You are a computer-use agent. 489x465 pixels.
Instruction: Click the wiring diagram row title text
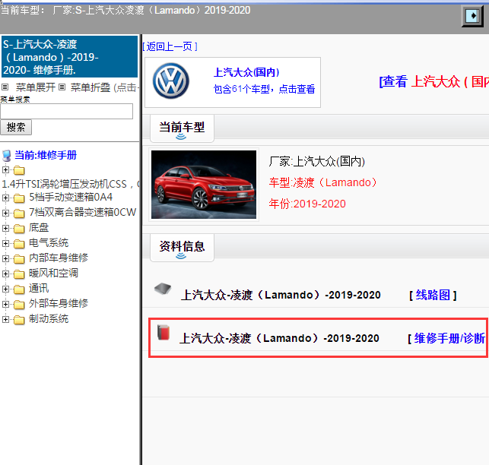(x=281, y=295)
